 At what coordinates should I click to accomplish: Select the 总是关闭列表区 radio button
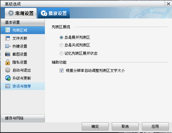point(61,45)
